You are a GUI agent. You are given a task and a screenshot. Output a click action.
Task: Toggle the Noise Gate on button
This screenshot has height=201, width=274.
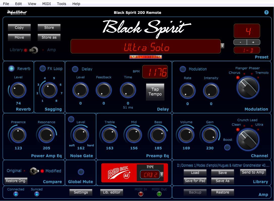tap(71, 119)
